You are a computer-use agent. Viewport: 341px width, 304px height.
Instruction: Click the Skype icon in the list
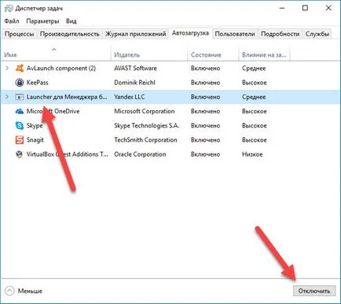pos(20,125)
